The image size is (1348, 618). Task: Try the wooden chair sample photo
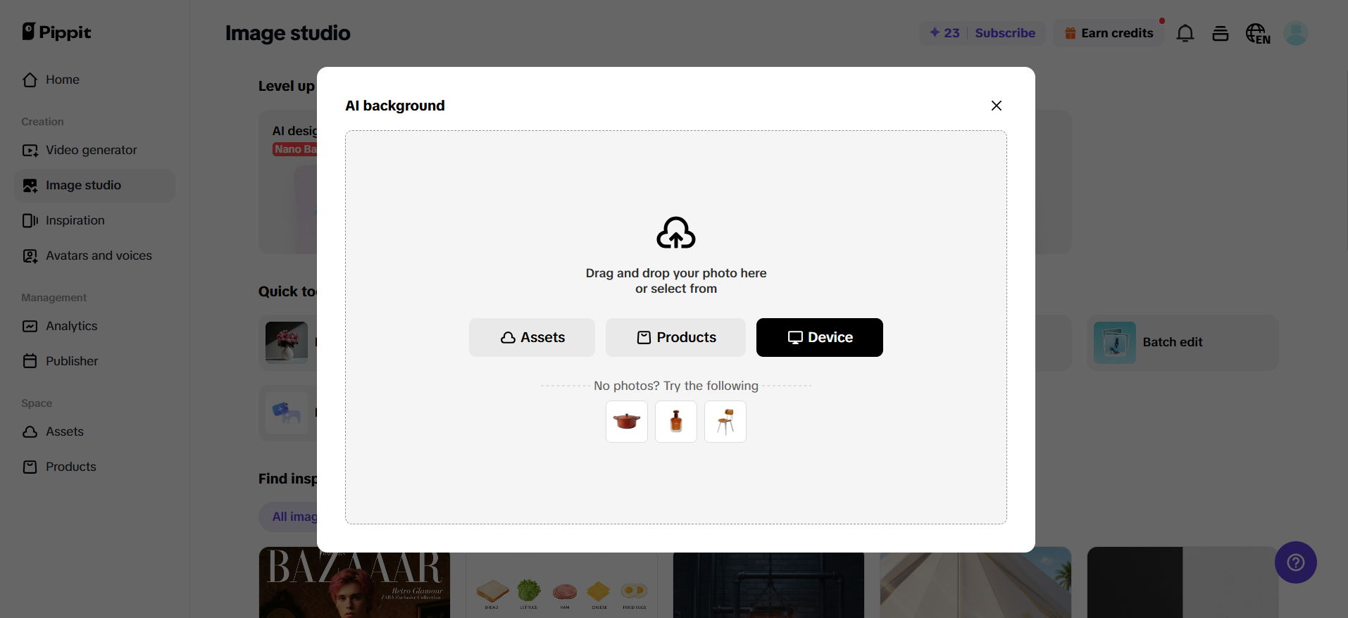coord(725,422)
